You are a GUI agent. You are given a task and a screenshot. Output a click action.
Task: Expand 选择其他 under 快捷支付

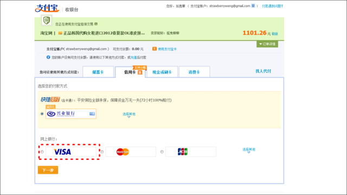(x=129, y=115)
